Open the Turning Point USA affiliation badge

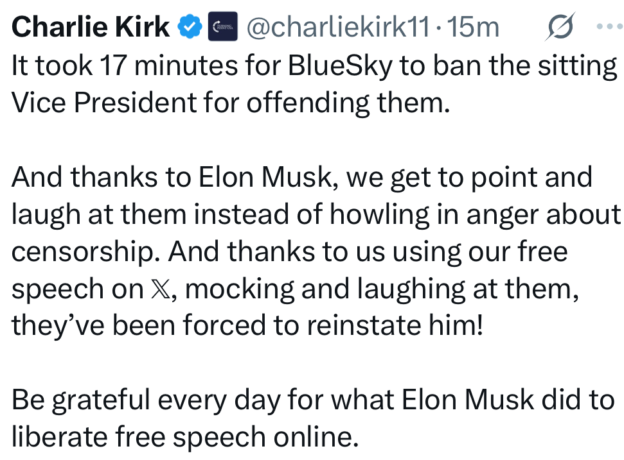click(x=222, y=27)
